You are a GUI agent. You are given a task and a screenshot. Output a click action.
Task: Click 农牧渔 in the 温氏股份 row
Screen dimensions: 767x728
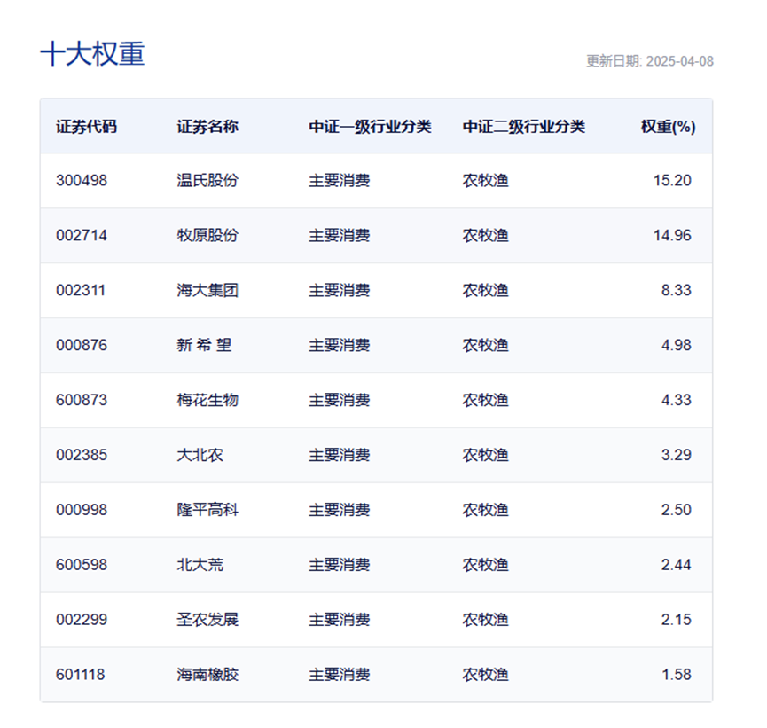pyautogui.click(x=486, y=181)
